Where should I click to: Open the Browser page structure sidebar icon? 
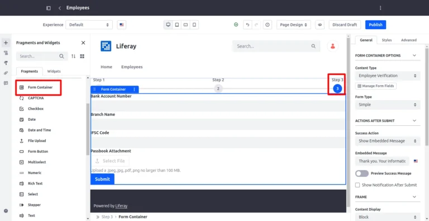[6, 53]
